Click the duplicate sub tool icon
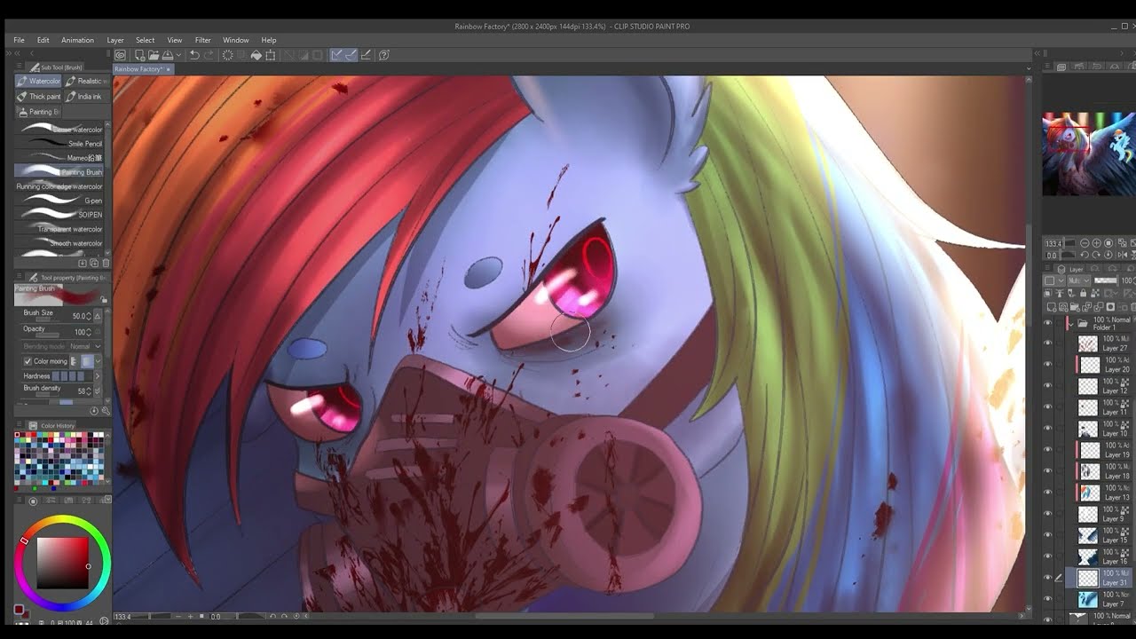This screenshot has height=639, width=1136. 94,263
